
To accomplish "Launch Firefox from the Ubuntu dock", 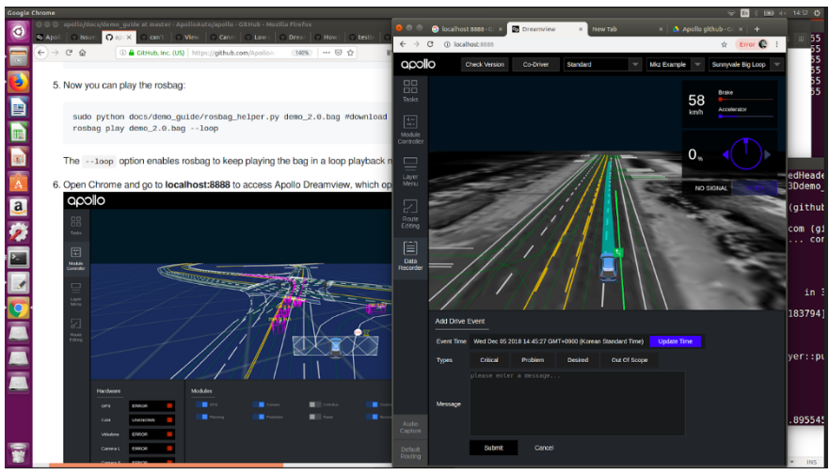I will (19, 82).
